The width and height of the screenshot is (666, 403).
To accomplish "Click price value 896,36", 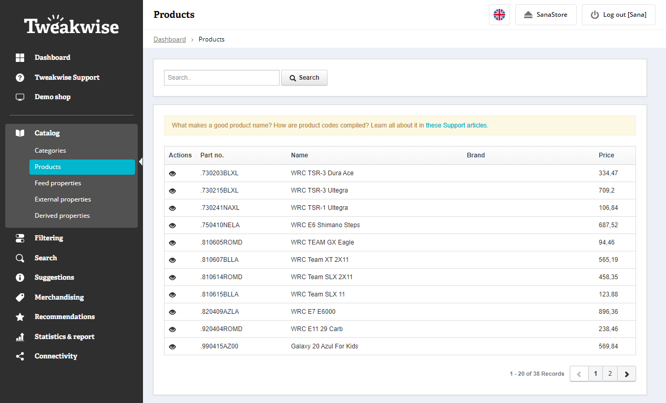I will coord(608,312).
